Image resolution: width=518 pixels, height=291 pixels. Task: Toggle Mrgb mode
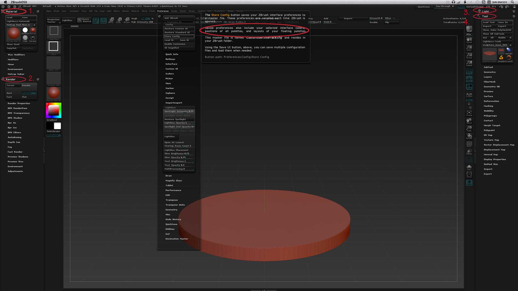click(x=134, y=19)
